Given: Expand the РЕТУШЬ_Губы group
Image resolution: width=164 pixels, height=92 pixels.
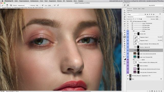Looking at the screenshot, I should pyautogui.click(x=131, y=27).
